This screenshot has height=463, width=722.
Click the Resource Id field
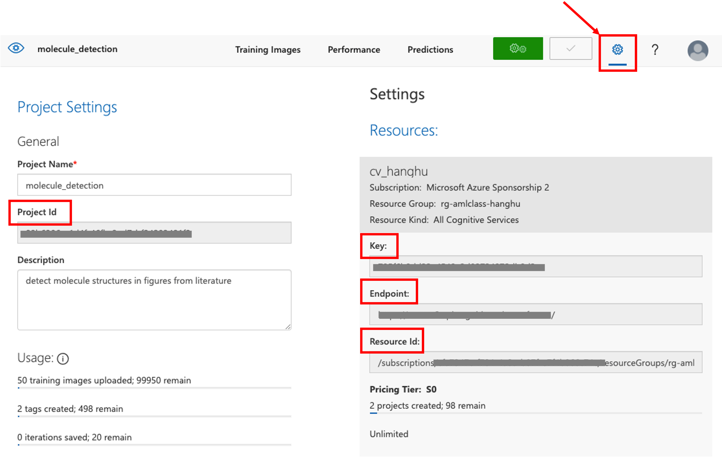point(535,362)
